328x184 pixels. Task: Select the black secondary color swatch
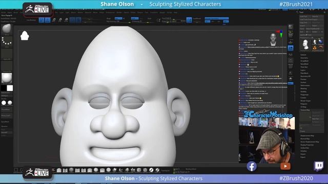coord(4,88)
